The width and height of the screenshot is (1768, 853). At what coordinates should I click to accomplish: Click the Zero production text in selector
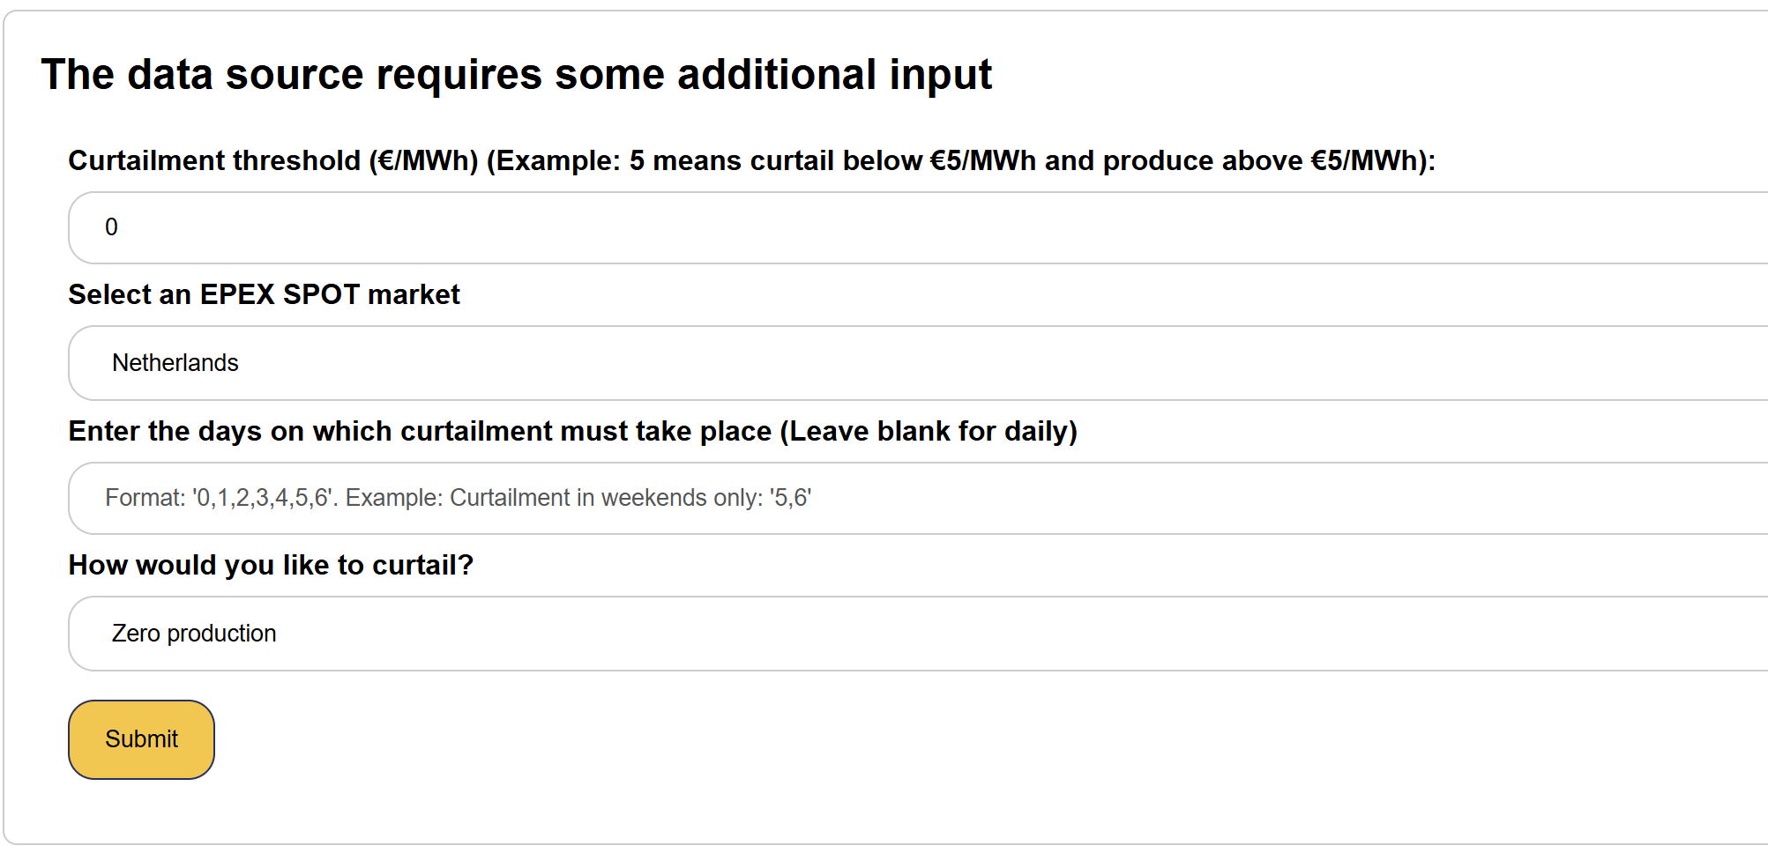point(194,634)
